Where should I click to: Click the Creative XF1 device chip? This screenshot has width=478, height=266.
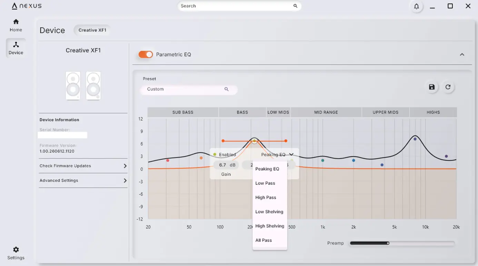tap(92, 30)
